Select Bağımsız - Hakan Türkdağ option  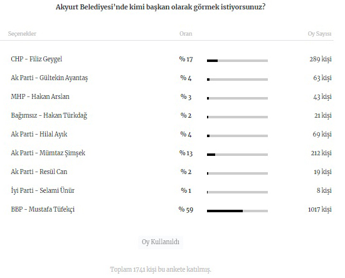tap(49, 115)
